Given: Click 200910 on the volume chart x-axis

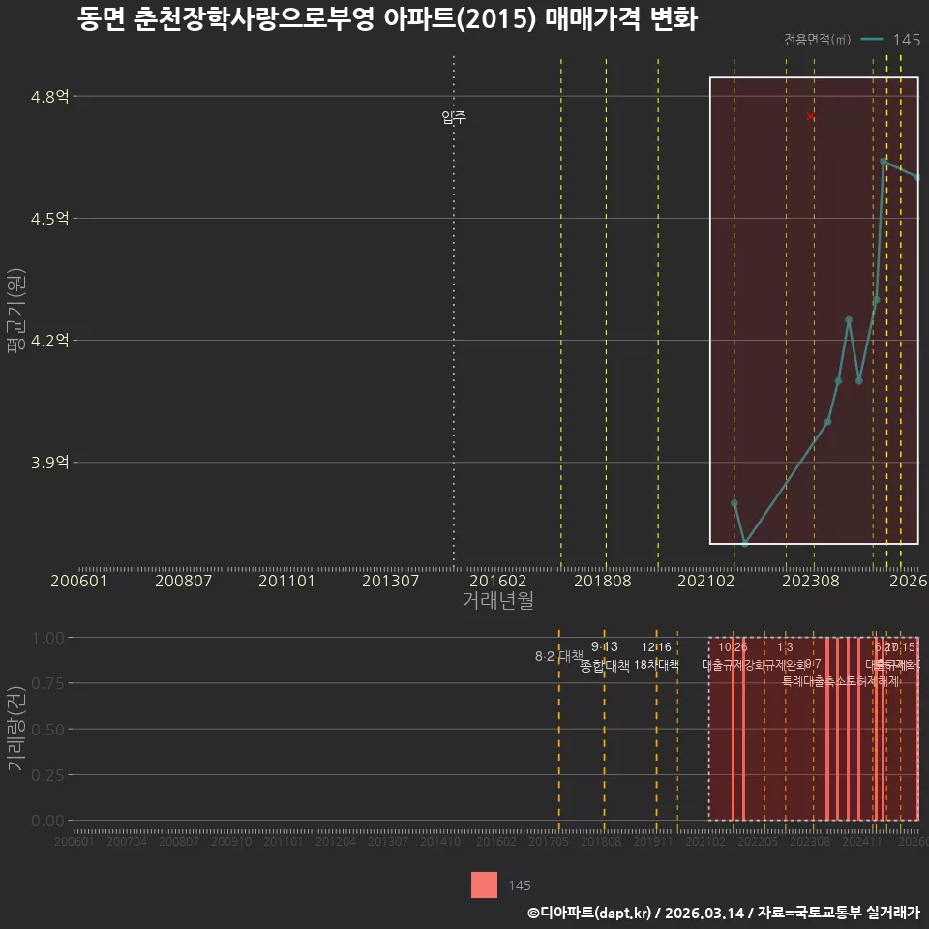Looking at the screenshot, I should (x=231, y=842).
